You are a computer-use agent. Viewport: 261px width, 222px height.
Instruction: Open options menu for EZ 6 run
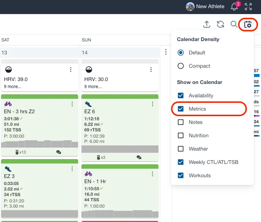[153, 104]
